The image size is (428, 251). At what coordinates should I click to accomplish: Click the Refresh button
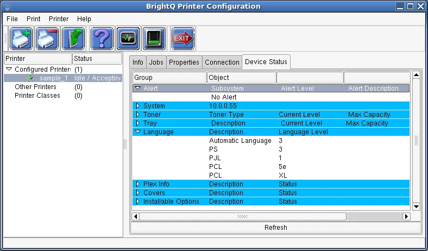tap(276, 228)
